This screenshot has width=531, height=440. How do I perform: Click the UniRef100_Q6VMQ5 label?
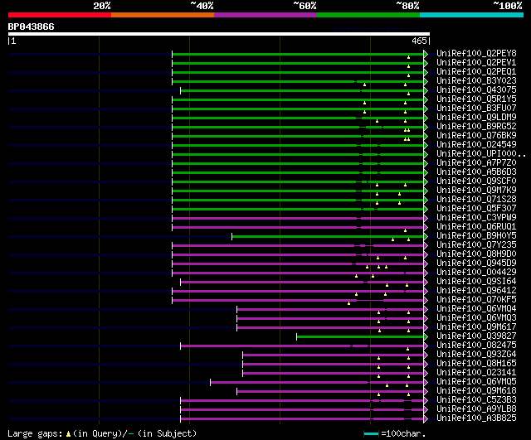476,382
